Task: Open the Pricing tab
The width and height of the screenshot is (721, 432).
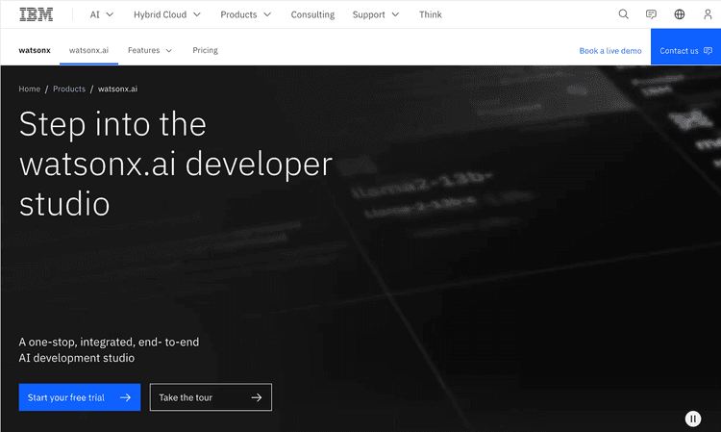Action: [205, 50]
